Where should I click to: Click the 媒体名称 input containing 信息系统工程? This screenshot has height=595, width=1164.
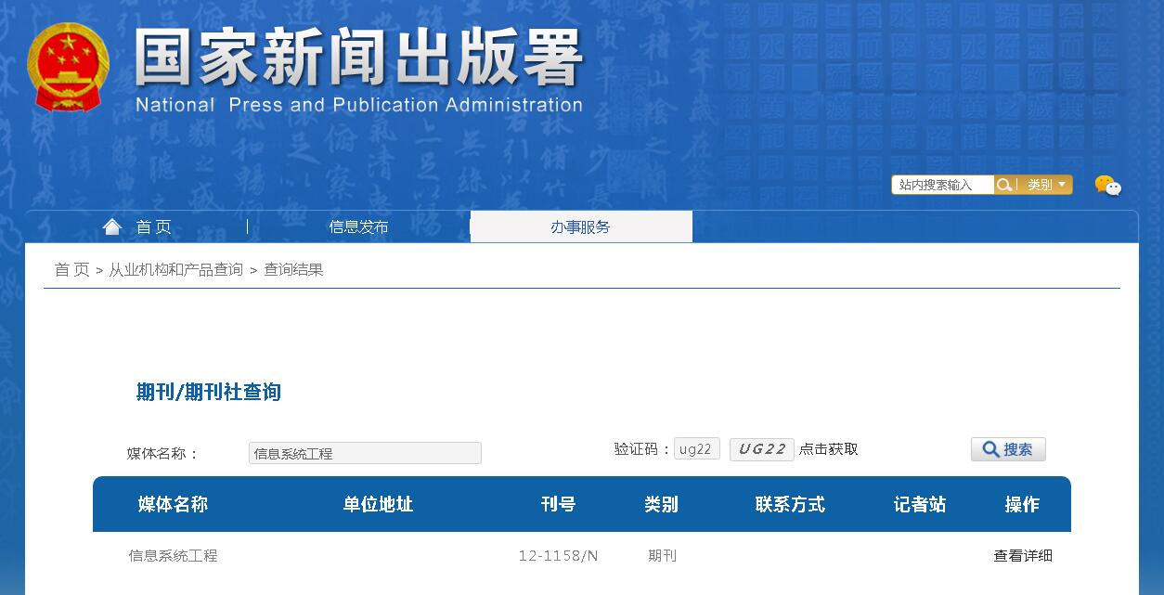(364, 452)
